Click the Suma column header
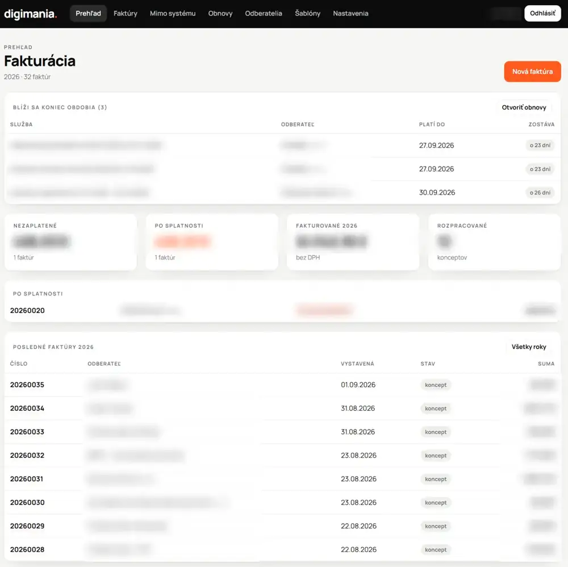 pyautogui.click(x=546, y=364)
